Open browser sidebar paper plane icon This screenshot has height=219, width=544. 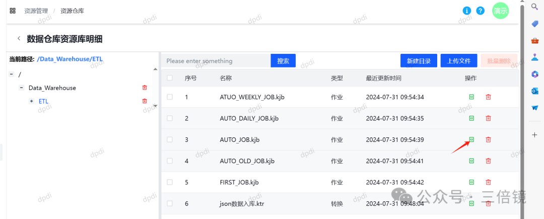point(534,108)
